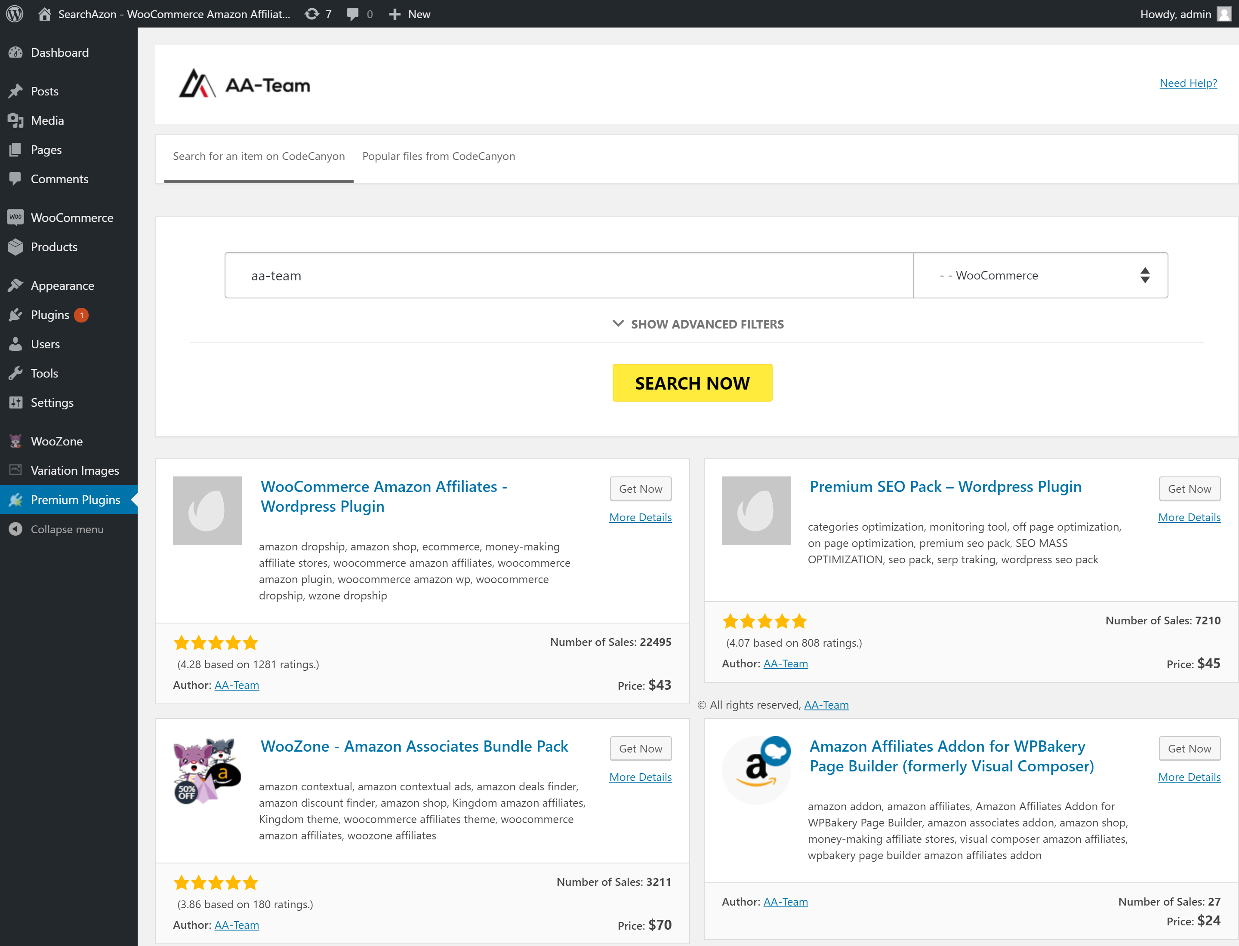Expand Show Advanced Filters
The height and width of the screenshot is (946, 1239).
[x=697, y=324]
